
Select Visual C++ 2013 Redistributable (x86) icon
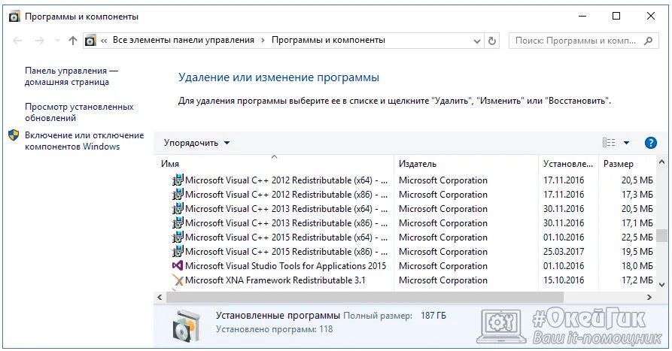[x=178, y=223]
